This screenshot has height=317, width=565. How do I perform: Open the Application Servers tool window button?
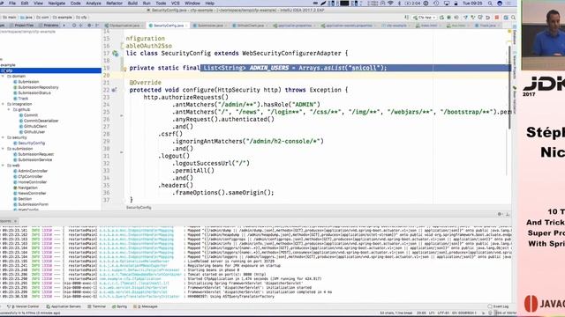tap(64, 306)
